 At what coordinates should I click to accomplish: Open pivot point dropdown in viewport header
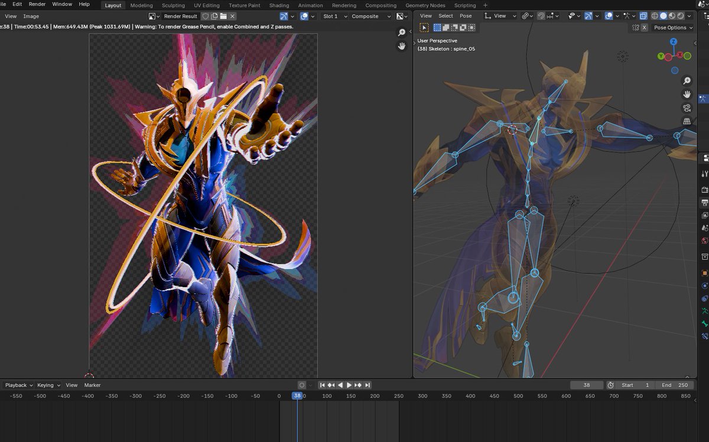[528, 16]
